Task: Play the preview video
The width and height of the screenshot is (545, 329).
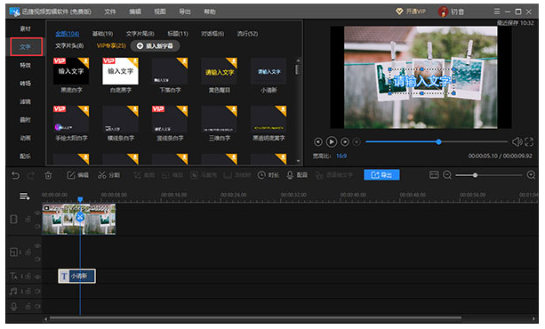Action: [332, 142]
